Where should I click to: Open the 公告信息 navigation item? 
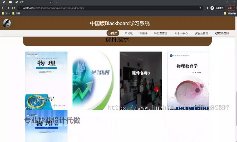tap(161, 33)
